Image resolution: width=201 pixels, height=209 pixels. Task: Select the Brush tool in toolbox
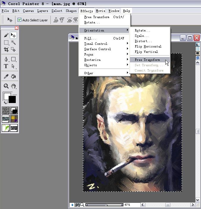[x=6, y=35]
